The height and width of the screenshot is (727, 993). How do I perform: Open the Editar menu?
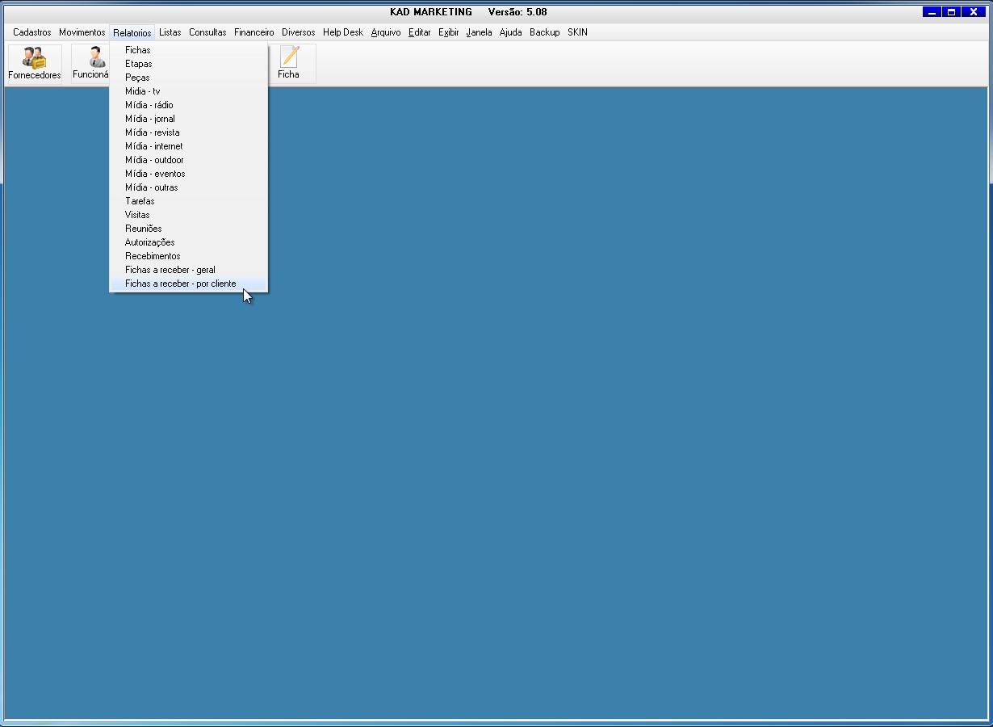420,32
